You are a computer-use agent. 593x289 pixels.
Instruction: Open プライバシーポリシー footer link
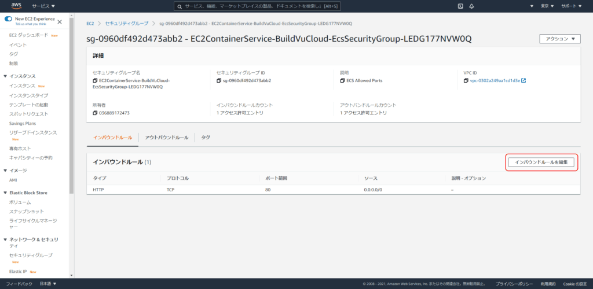pos(514,284)
